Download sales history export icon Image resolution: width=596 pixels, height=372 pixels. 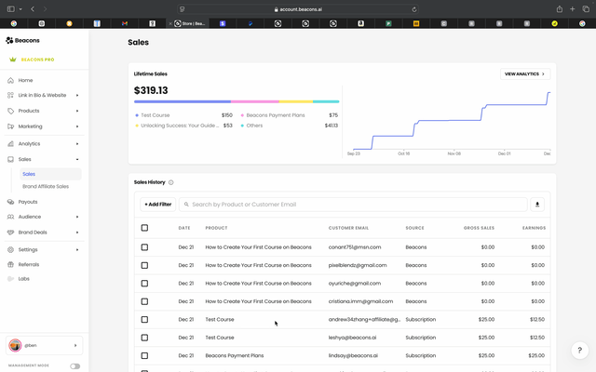click(537, 205)
